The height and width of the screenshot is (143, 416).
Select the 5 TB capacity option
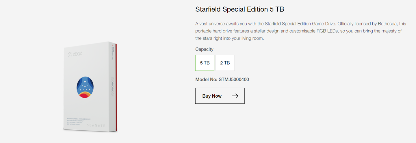(205, 63)
